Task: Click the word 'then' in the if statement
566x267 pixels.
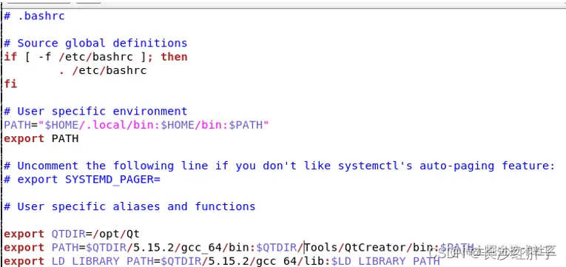Action: pyautogui.click(x=175, y=57)
